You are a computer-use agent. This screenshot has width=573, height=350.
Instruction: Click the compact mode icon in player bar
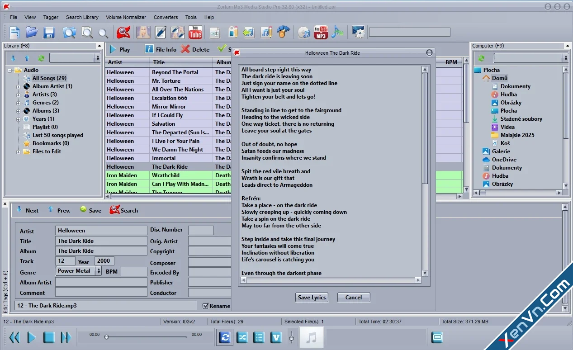coord(437,337)
